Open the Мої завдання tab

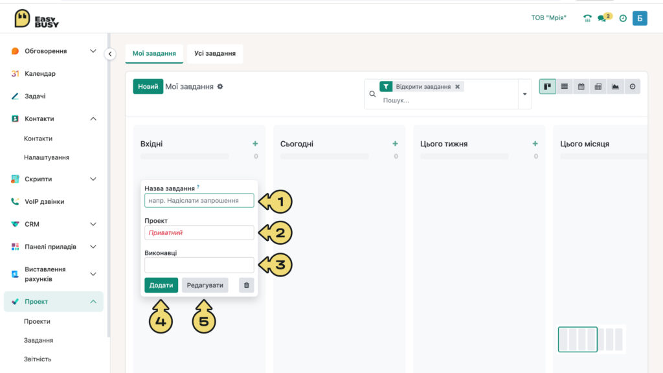(154, 53)
